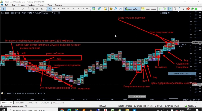Screen dimensions: 202x111
Task: Open the chart profiles icon
Action: (x=99, y=9)
